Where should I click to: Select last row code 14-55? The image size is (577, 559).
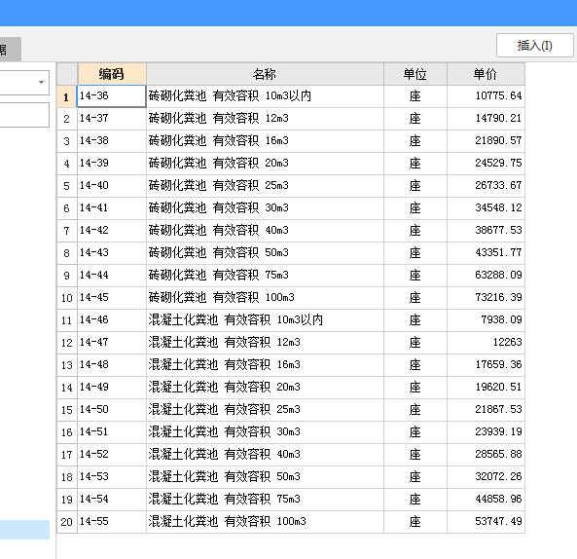[x=112, y=521]
